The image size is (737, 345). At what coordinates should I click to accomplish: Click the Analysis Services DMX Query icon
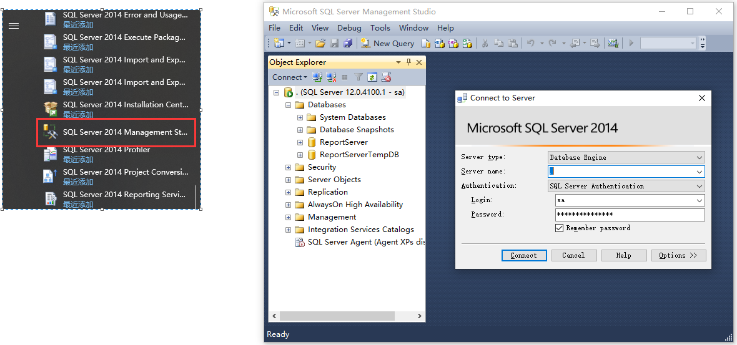tap(453, 43)
